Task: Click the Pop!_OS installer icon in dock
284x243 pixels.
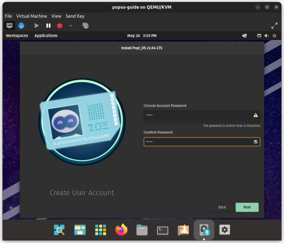Action: [204, 230]
